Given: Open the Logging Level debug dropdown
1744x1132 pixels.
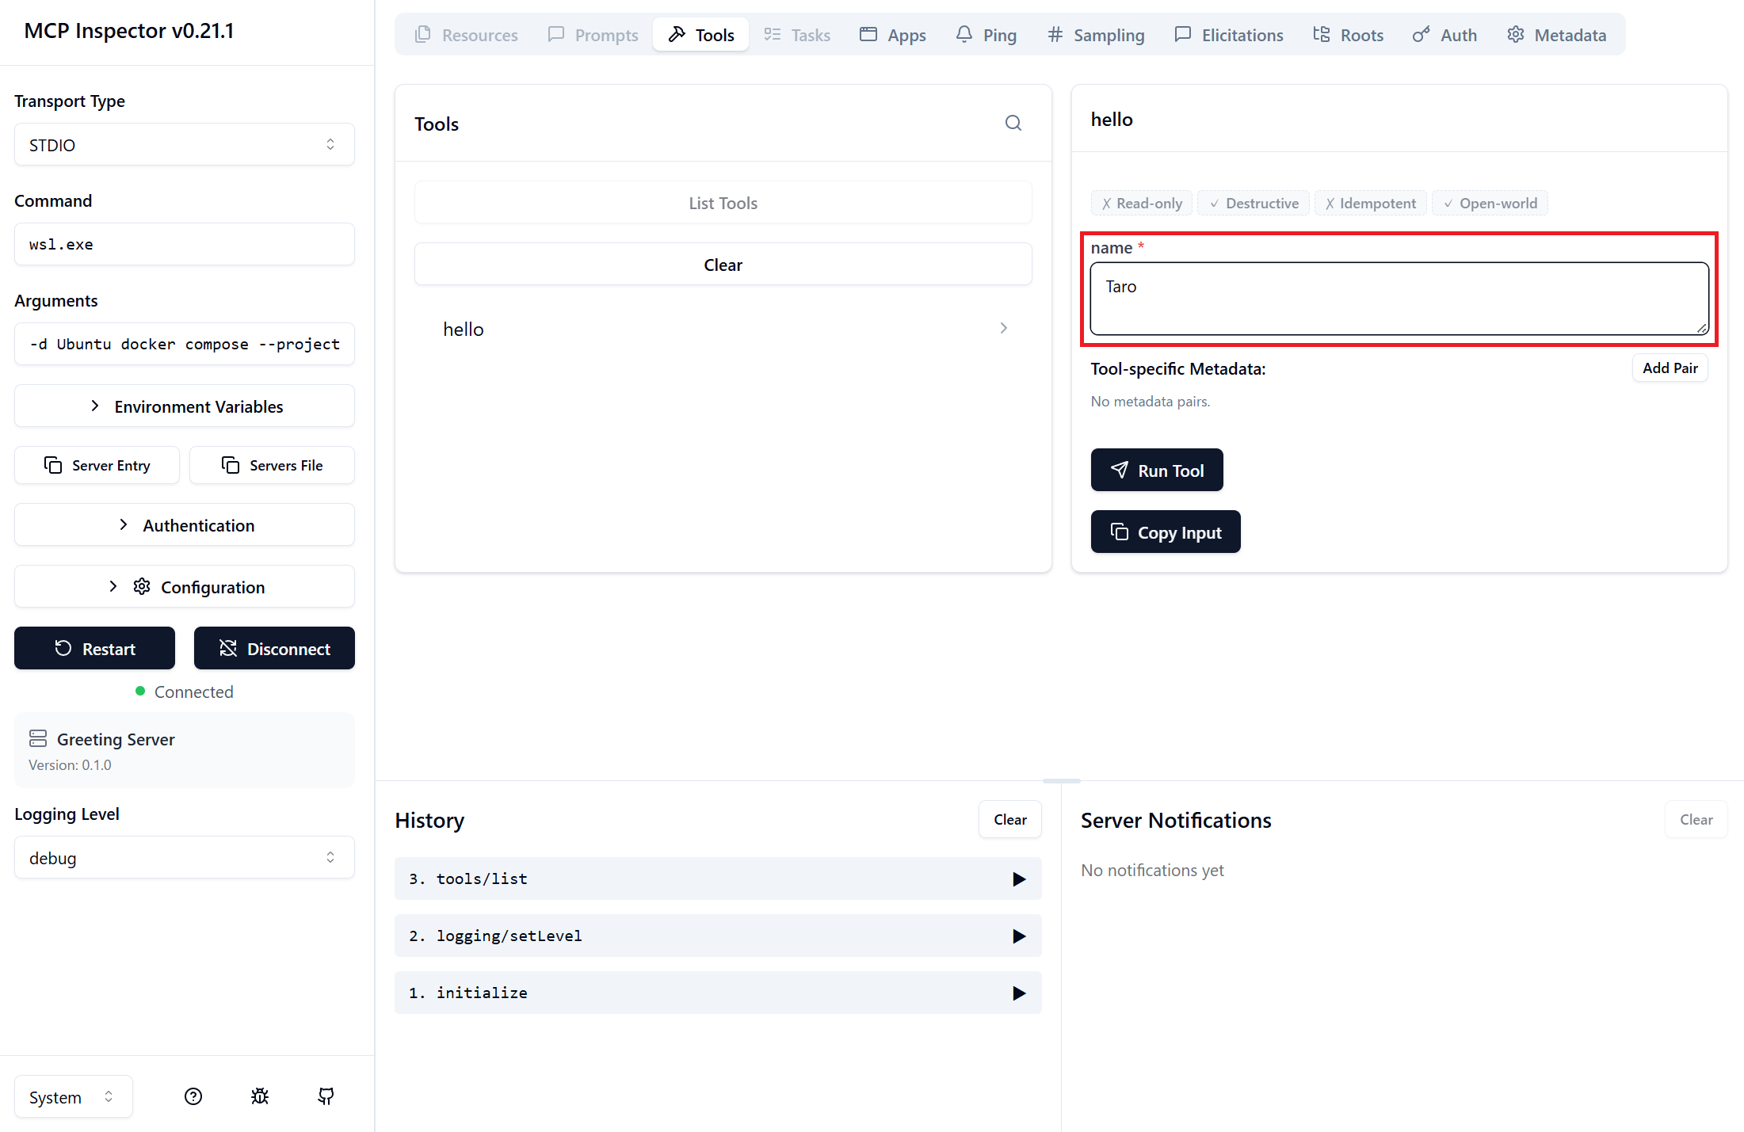Looking at the screenshot, I should pyautogui.click(x=184, y=858).
